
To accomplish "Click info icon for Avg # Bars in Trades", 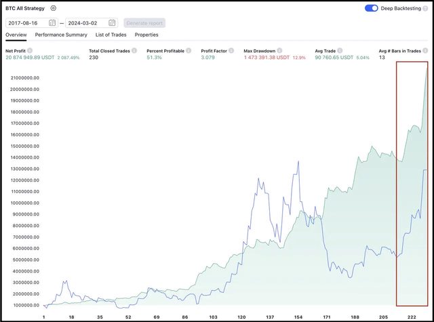I will [x=425, y=51].
